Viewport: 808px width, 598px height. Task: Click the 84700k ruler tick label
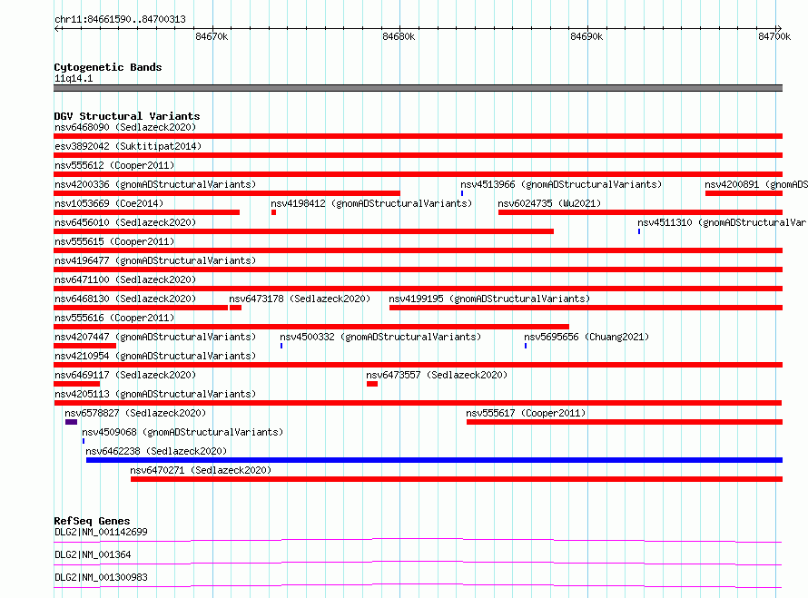774,36
